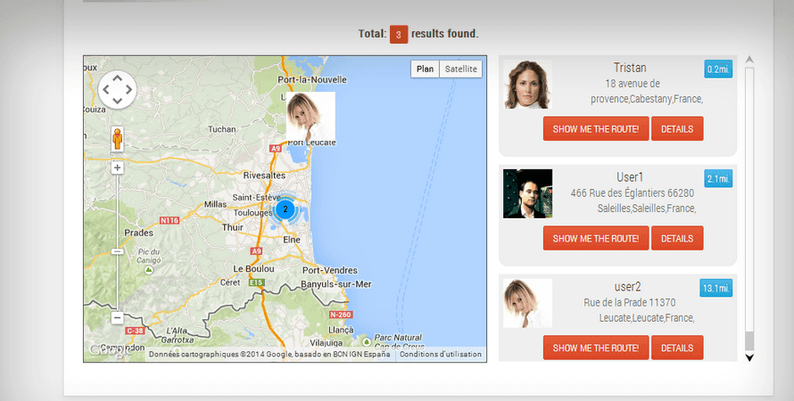Open details for Tristan
The image size is (794, 401).
coord(677,129)
